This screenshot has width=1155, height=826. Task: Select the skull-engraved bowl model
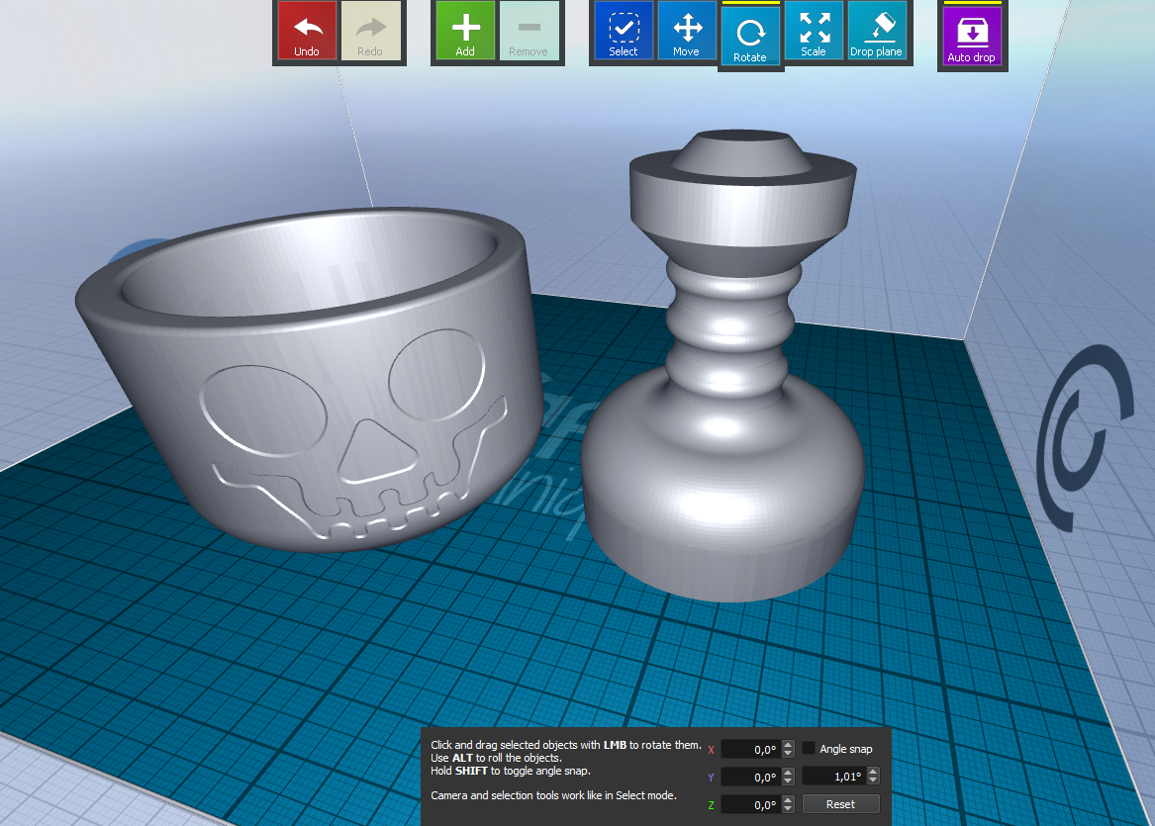point(297,396)
